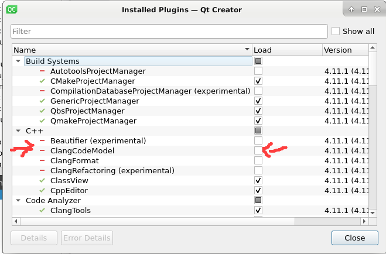The image size is (386, 254).
Task: Click the Details button
Action: tap(34, 238)
